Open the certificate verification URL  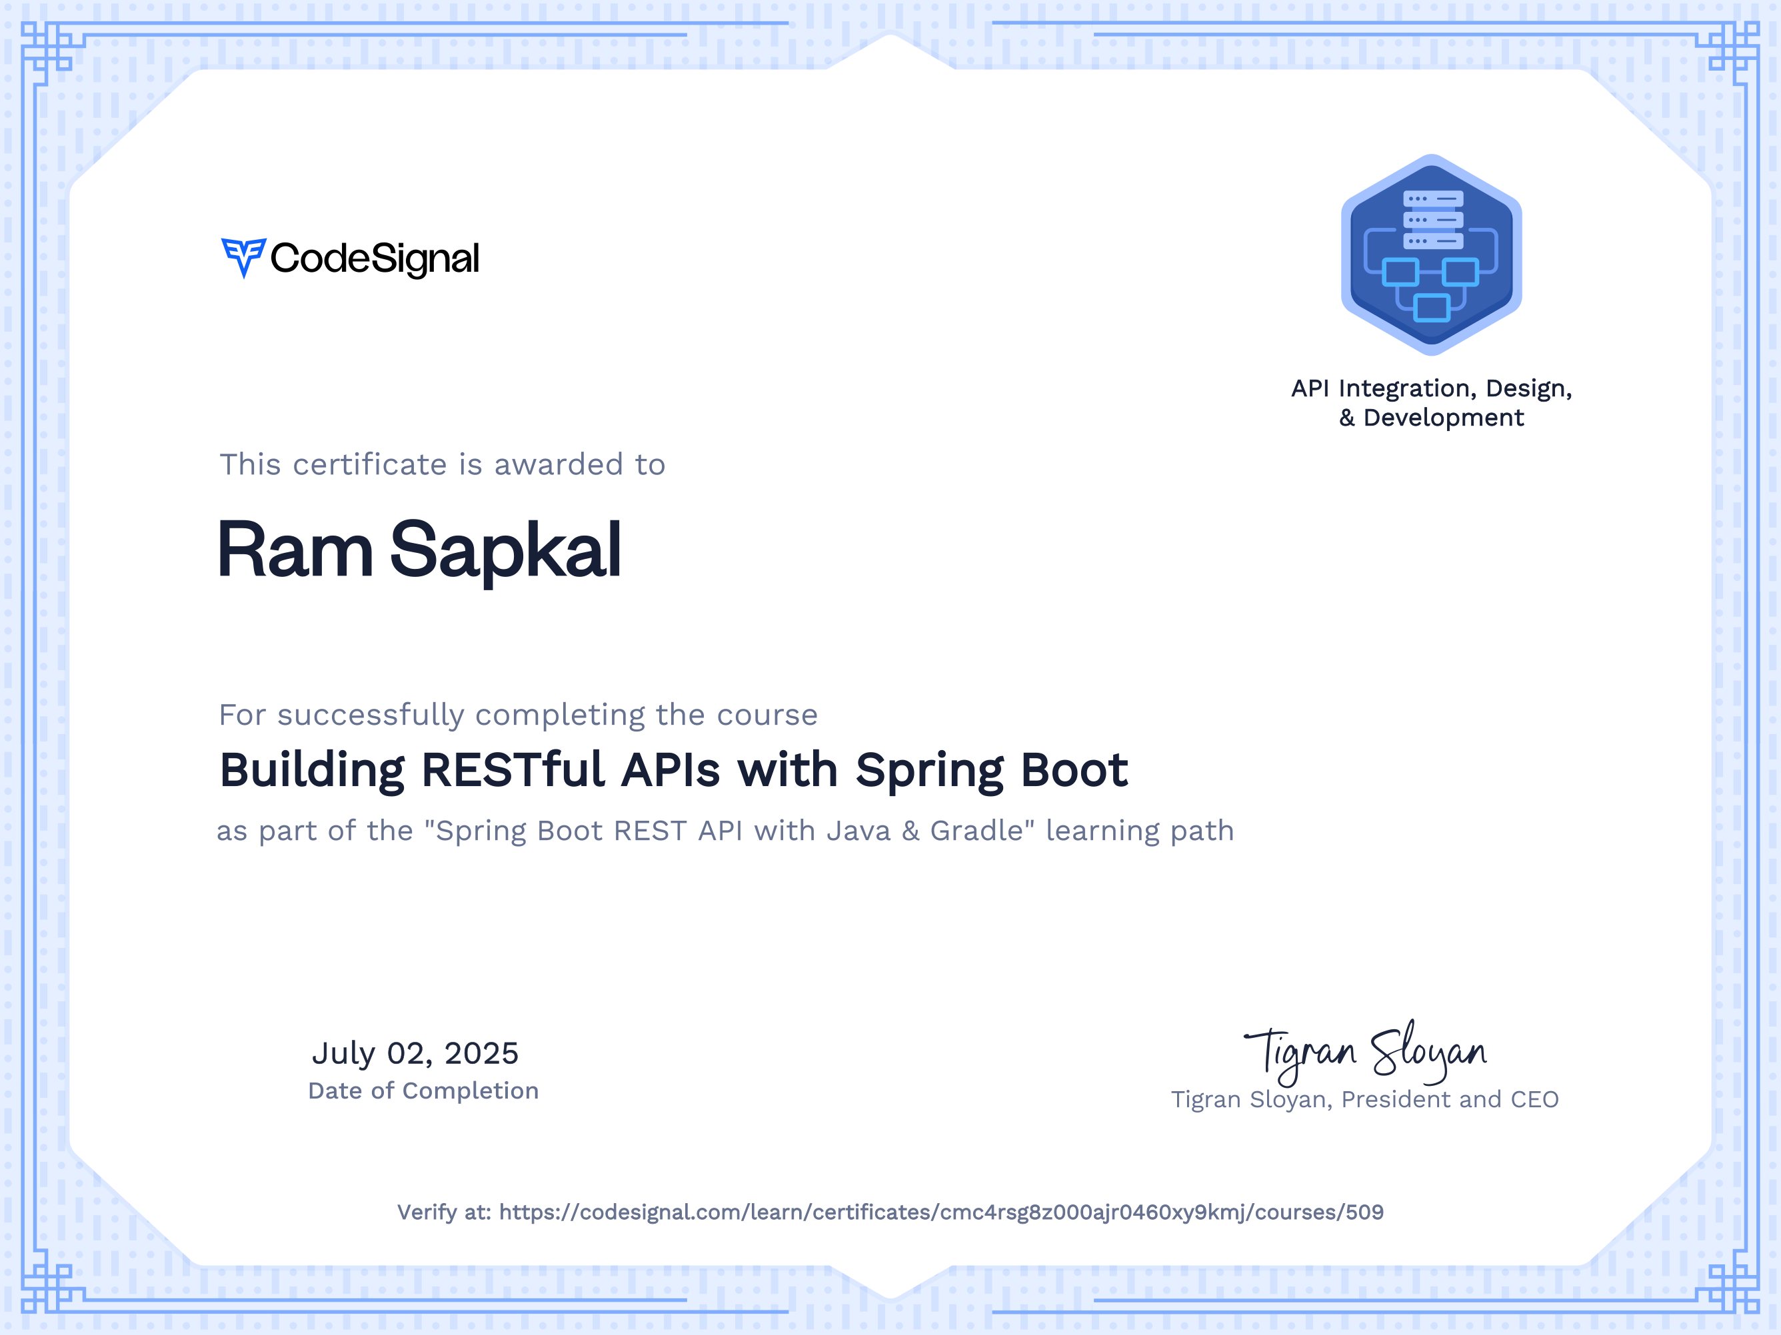[941, 1212]
